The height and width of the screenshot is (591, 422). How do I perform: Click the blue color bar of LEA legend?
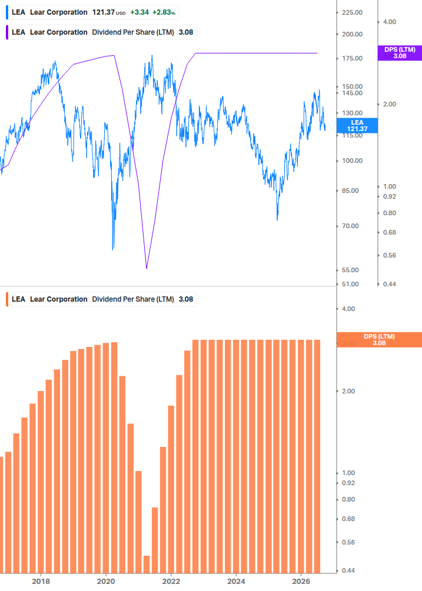(7, 12)
